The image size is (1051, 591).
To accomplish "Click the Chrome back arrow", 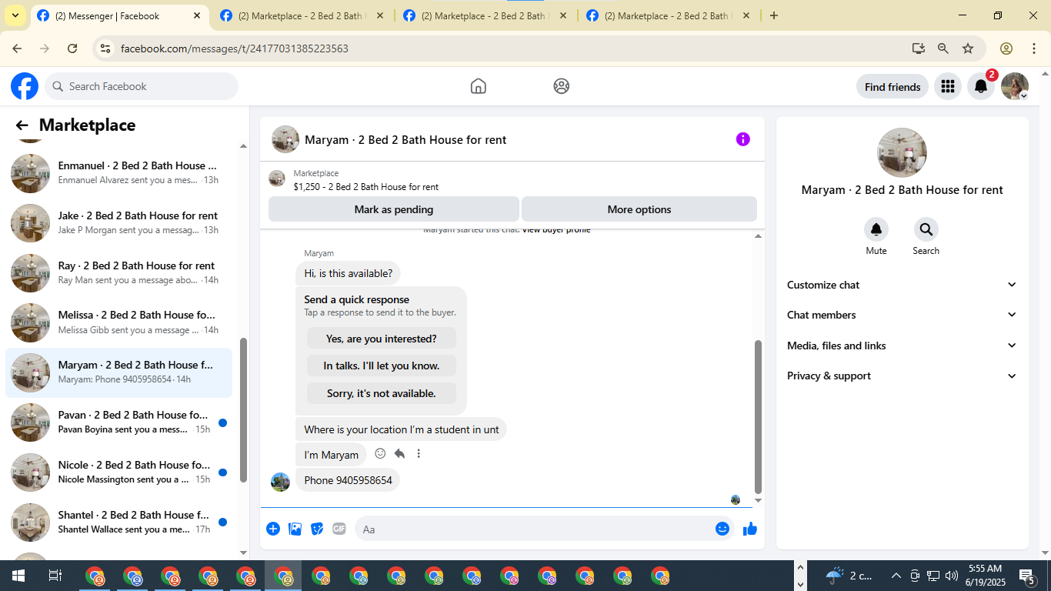I will coord(18,48).
